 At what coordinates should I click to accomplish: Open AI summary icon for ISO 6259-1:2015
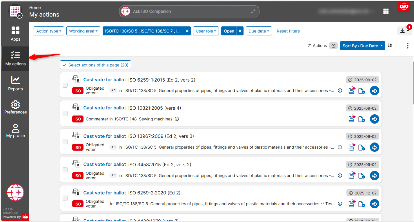coord(352,90)
